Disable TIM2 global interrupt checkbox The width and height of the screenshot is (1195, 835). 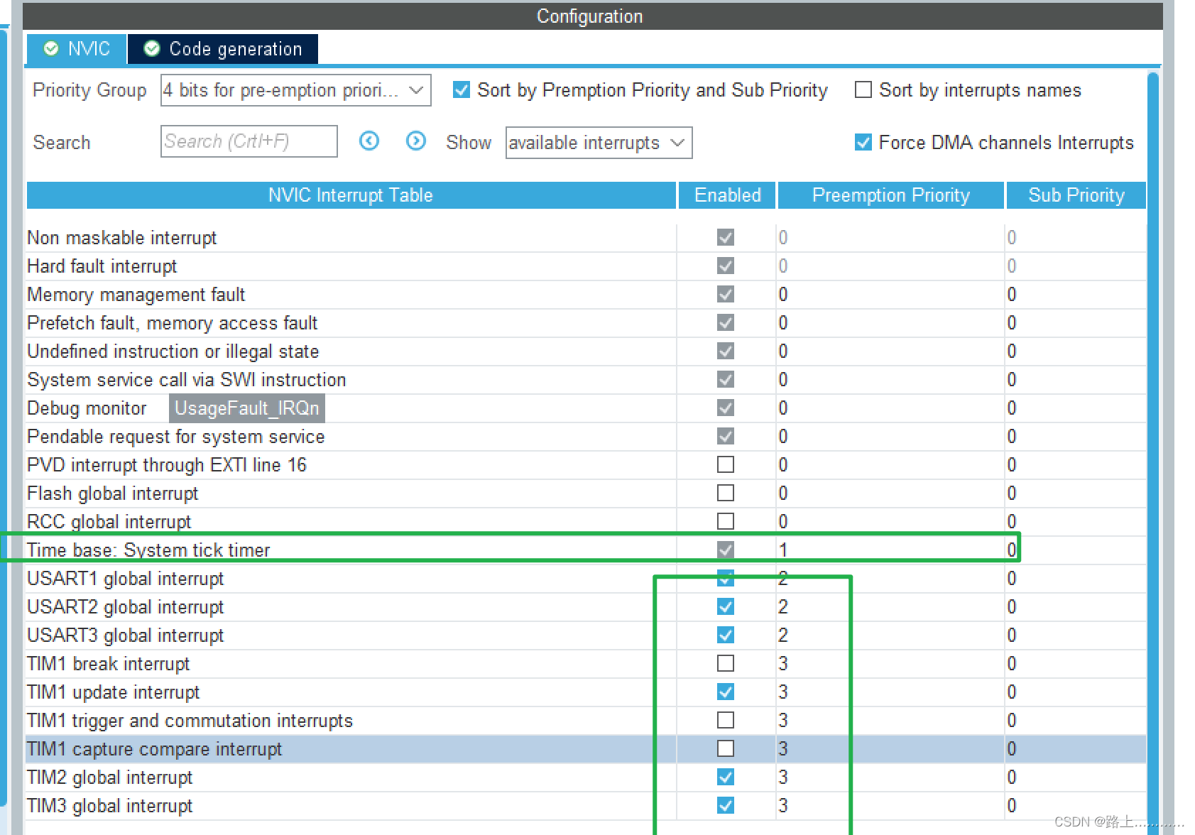coord(726,777)
